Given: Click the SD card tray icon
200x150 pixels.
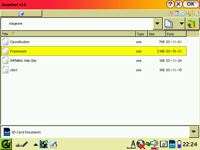Looking at the screenshot, I should point(172,144).
